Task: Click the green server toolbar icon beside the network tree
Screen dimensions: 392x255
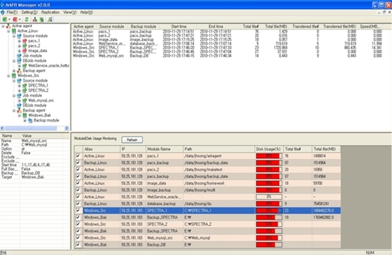Action: click(42, 19)
